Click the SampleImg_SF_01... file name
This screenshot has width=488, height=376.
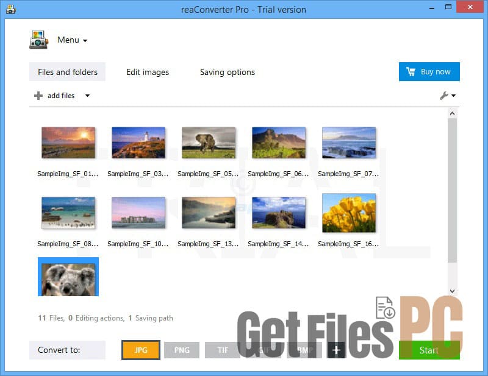click(68, 174)
